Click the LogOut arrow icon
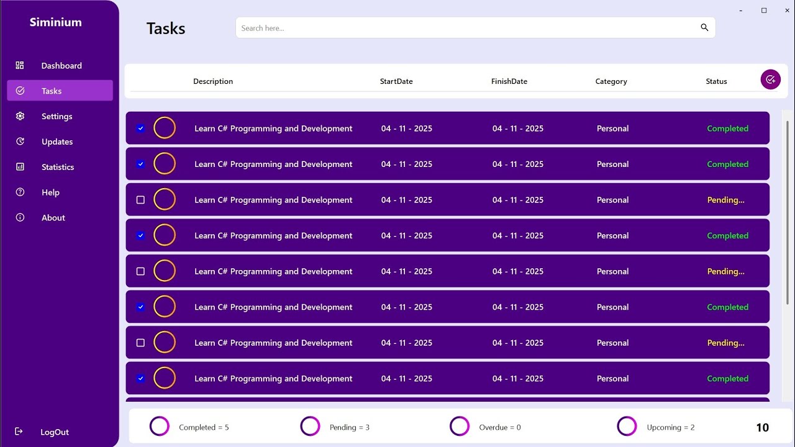795x447 pixels. [19, 431]
